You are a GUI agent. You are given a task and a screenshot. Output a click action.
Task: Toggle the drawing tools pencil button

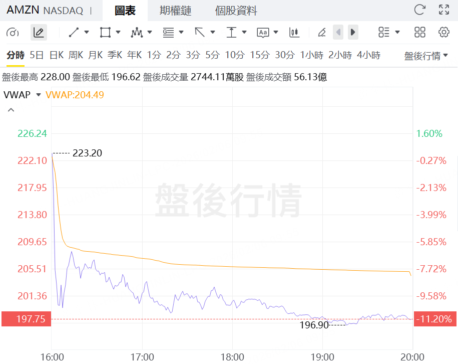tap(39, 32)
